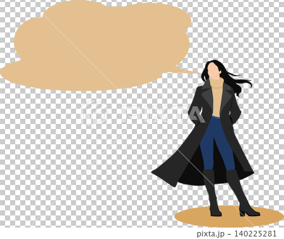Click the orange oval under the woman's boots

pos(229,216)
